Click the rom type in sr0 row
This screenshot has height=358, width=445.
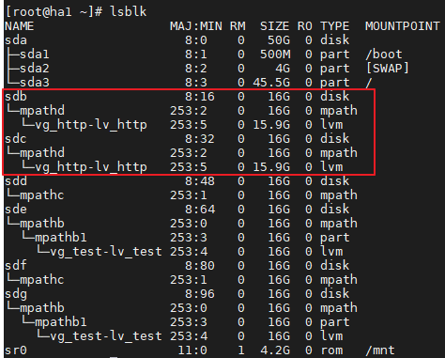point(331,350)
